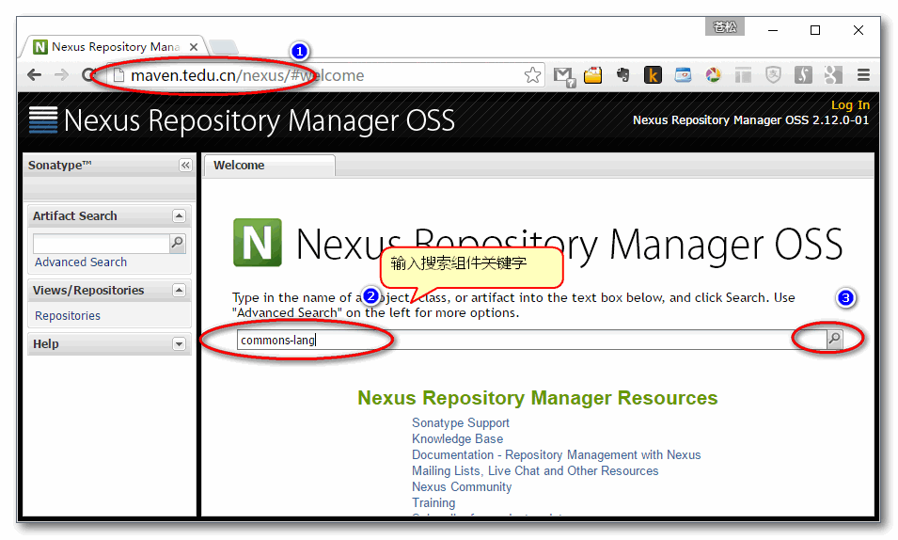Image resolution: width=898 pixels, height=540 pixels.
Task: Click the striped Nexus header logo
Action: point(43,120)
